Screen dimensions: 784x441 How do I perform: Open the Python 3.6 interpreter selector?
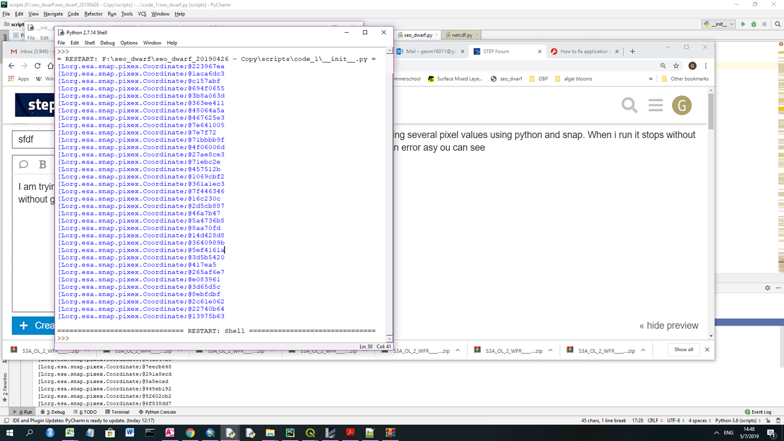pos(735,420)
